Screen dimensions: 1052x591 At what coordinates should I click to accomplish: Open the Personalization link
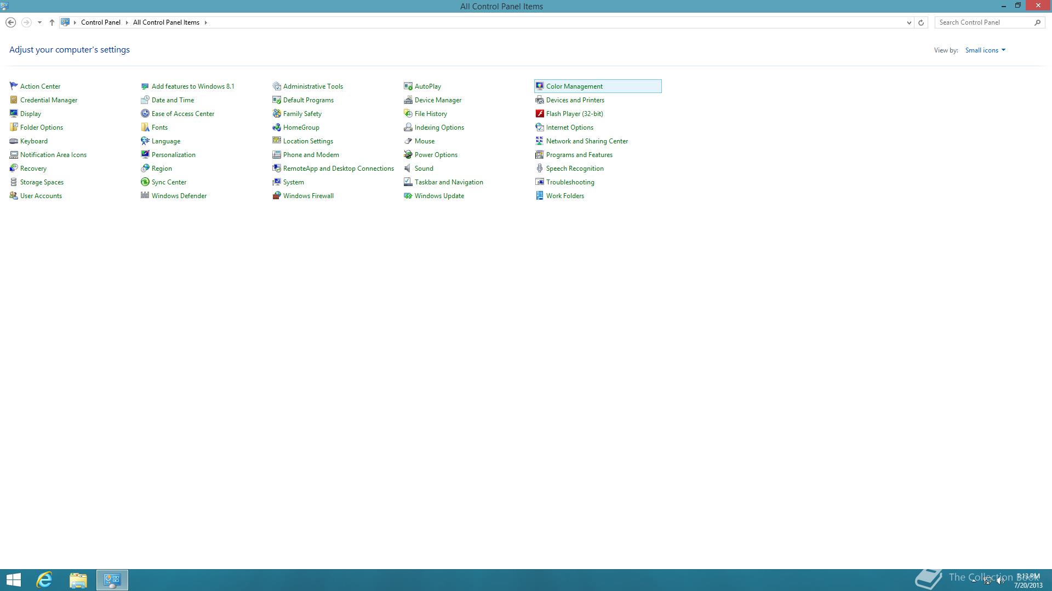[174, 155]
